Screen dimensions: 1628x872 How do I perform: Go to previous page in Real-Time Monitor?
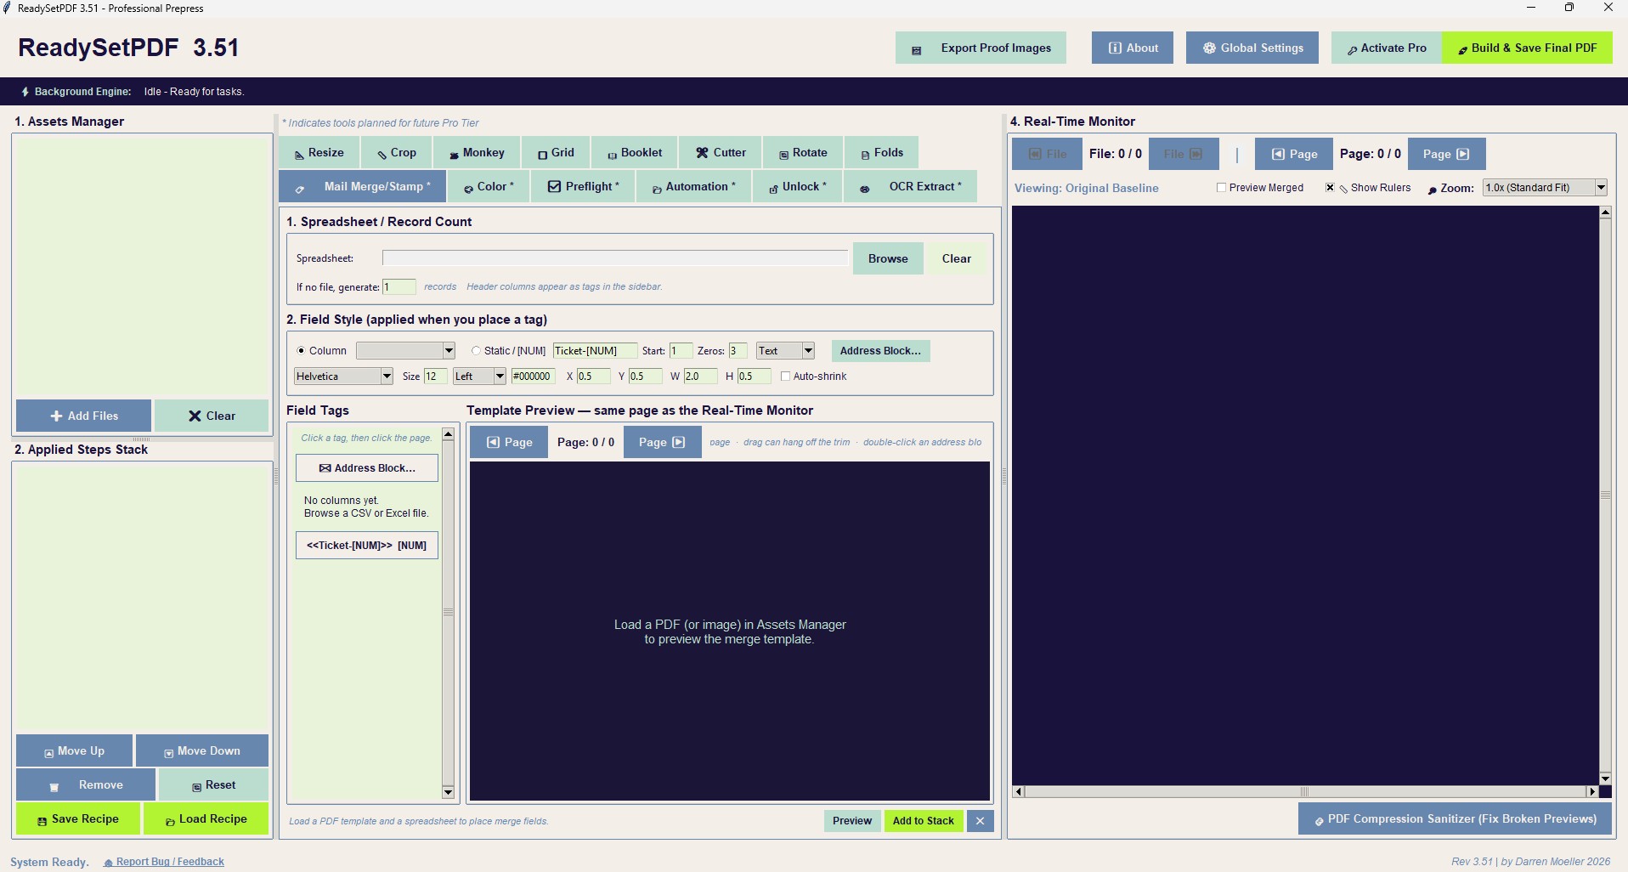1293,154
